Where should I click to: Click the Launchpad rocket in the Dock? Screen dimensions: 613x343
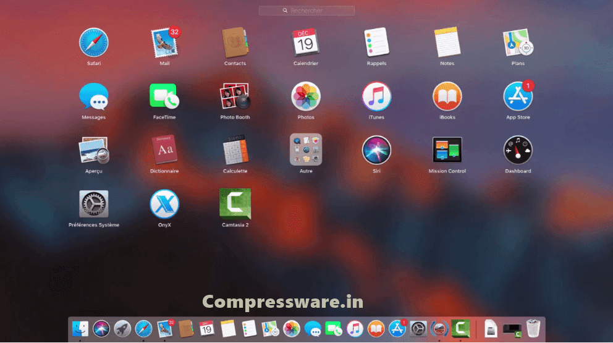[x=122, y=329]
